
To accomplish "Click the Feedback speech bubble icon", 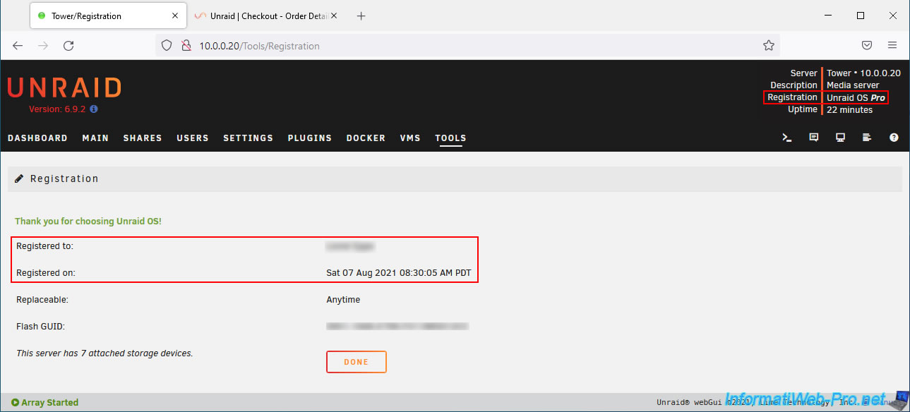I will tap(813, 138).
